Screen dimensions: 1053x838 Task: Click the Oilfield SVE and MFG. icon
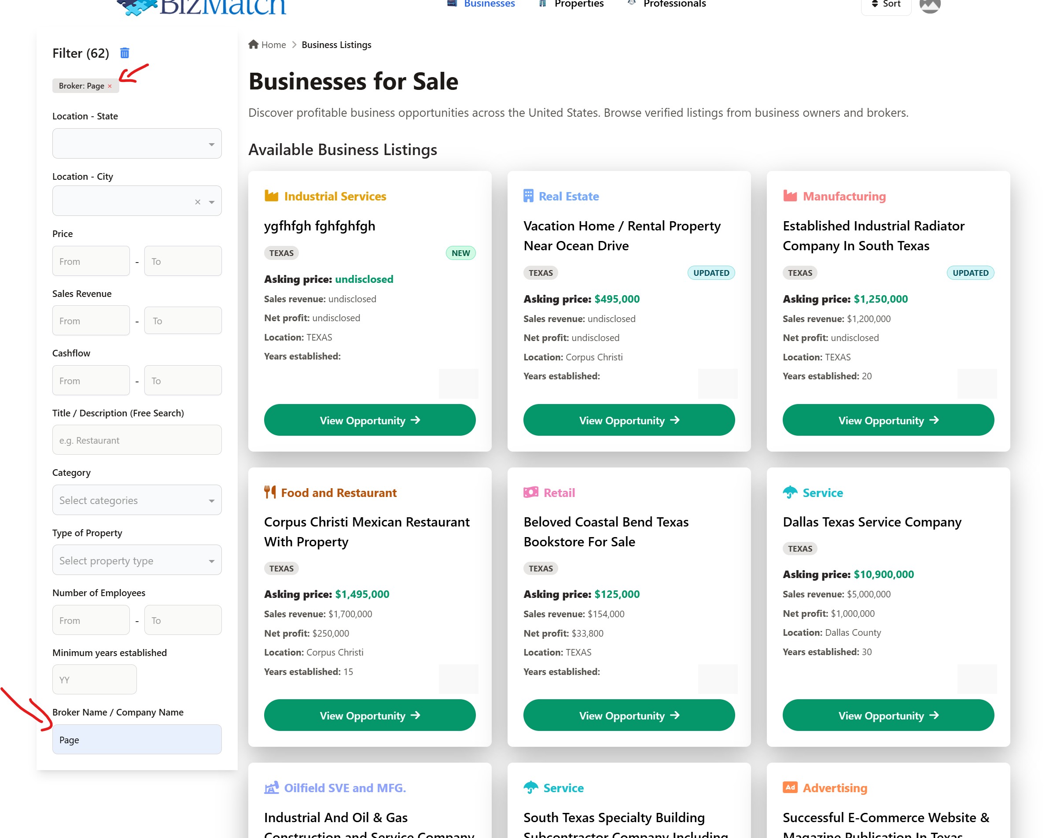pyautogui.click(x=271, y=788)
